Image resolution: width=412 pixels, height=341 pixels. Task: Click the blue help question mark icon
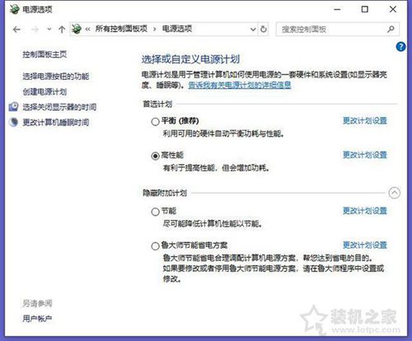click(x=400, y=46)
